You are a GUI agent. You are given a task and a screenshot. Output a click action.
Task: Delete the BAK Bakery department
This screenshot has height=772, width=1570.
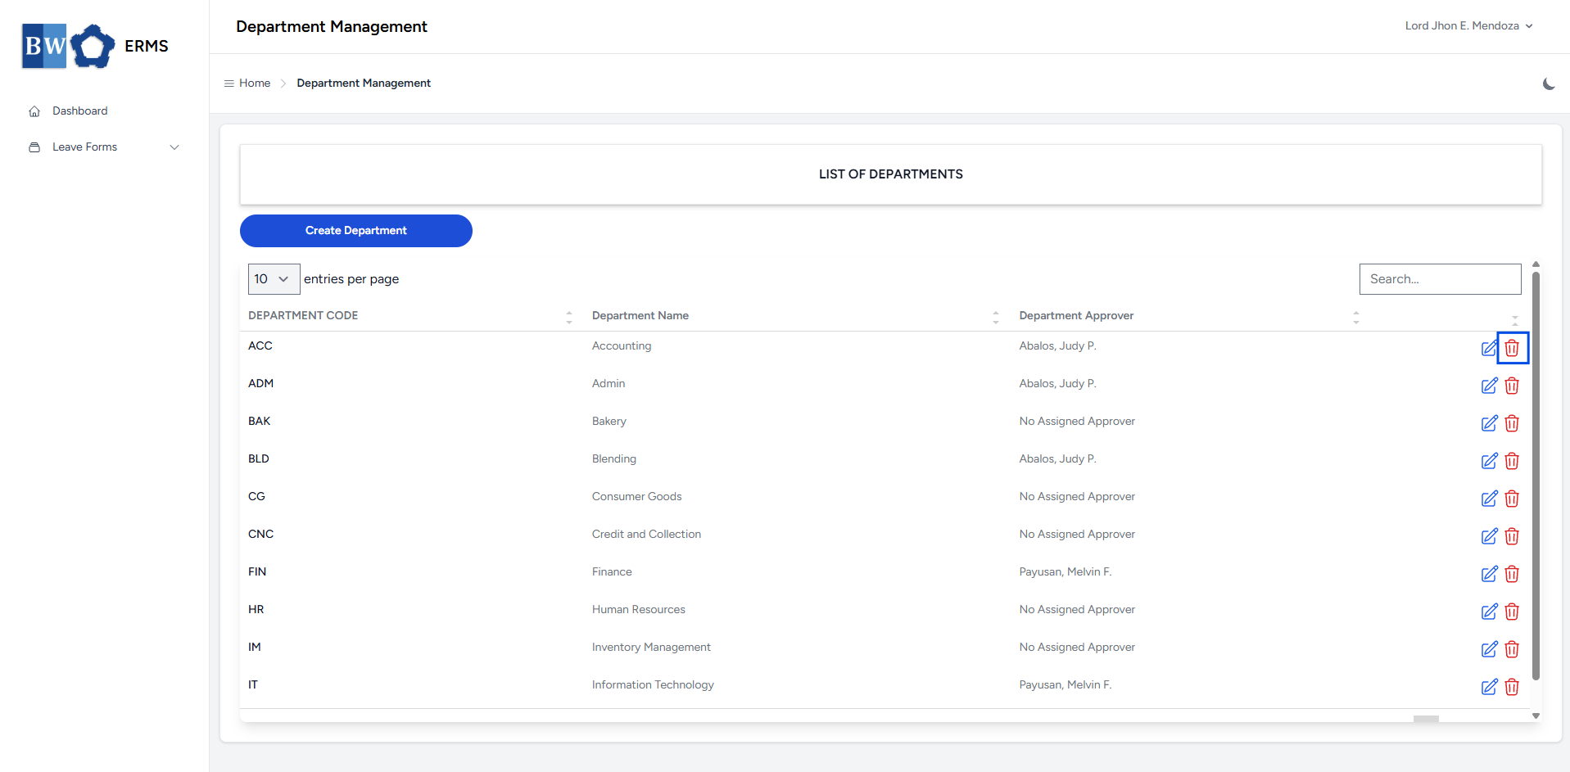[1512, 423]
